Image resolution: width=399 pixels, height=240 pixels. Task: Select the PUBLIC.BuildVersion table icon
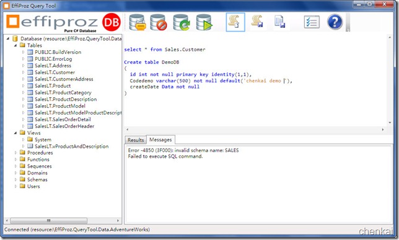tap(30, 52)
